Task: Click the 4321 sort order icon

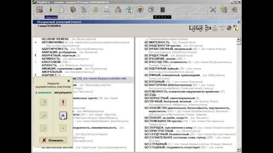Action: (222, 28)
